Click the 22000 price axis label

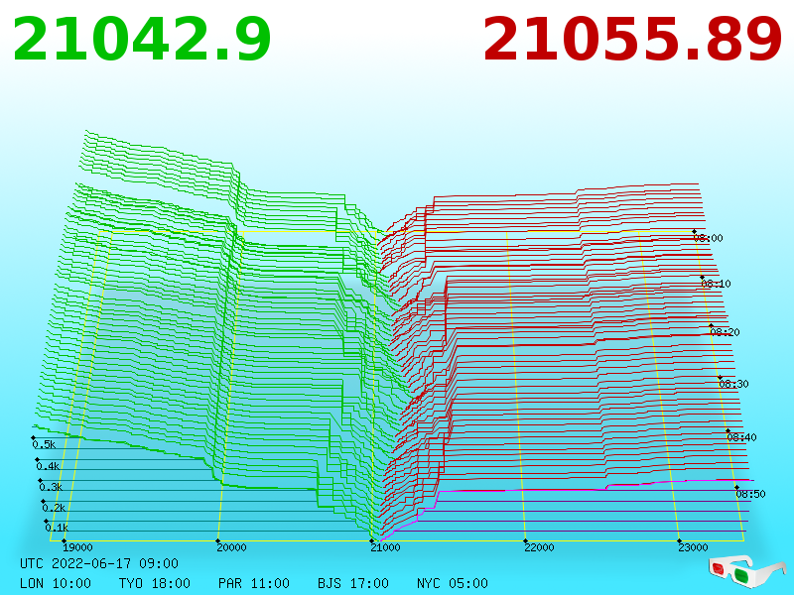[x=539, y=547]
